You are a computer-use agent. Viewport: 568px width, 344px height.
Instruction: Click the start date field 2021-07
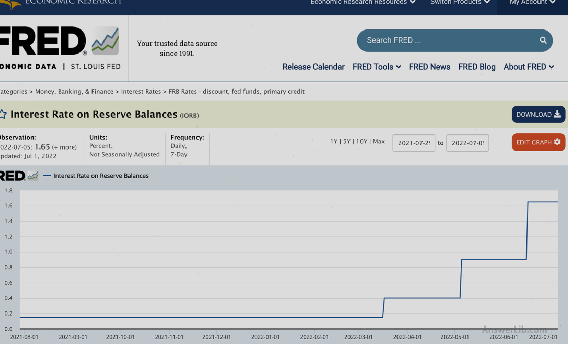pyautogui.click(x=414, y=143)
